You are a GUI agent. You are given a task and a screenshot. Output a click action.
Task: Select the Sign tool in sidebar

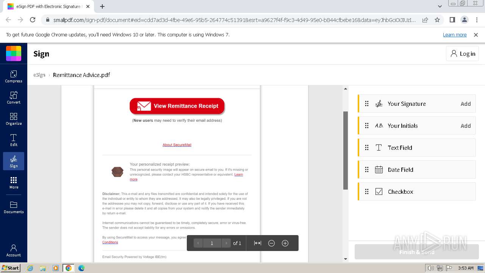[14, 161]
